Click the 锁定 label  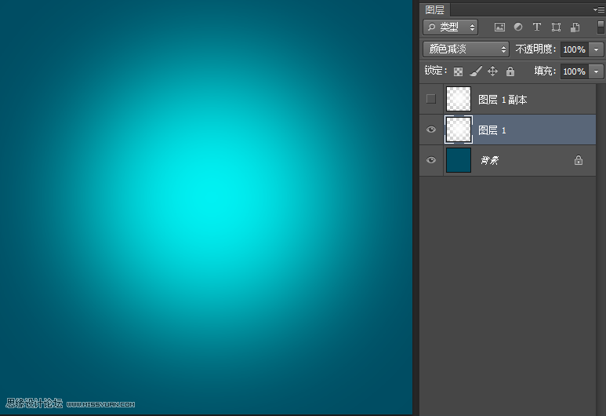436,71
